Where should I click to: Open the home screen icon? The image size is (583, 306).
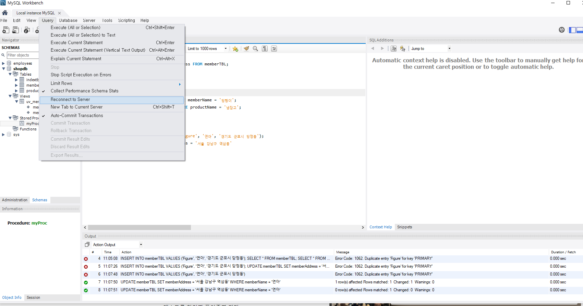click(x=5, y=13)
